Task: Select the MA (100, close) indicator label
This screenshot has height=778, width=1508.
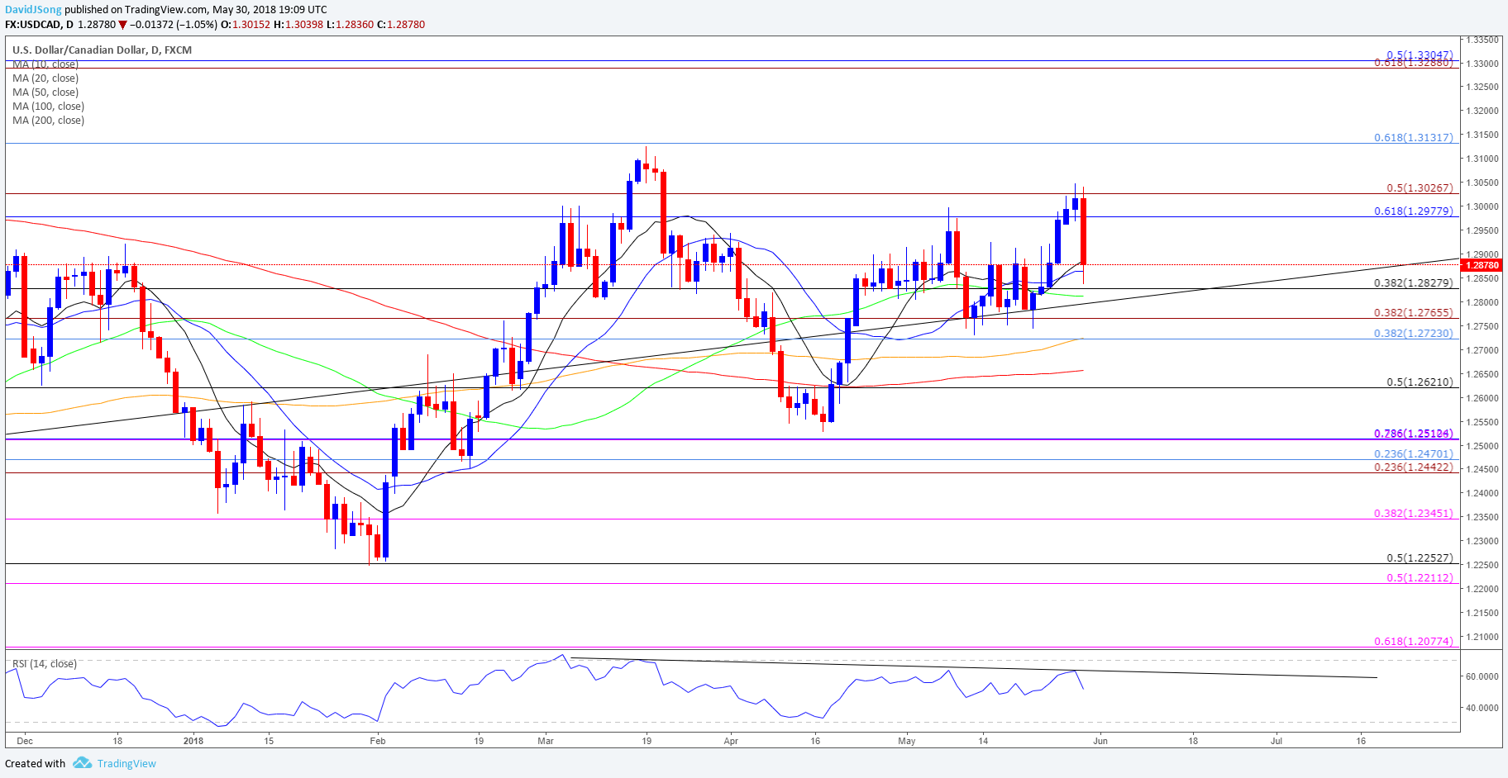Action: [x=48, y=107]
